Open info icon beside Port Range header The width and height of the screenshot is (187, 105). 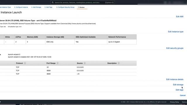(x=58, y=63)
